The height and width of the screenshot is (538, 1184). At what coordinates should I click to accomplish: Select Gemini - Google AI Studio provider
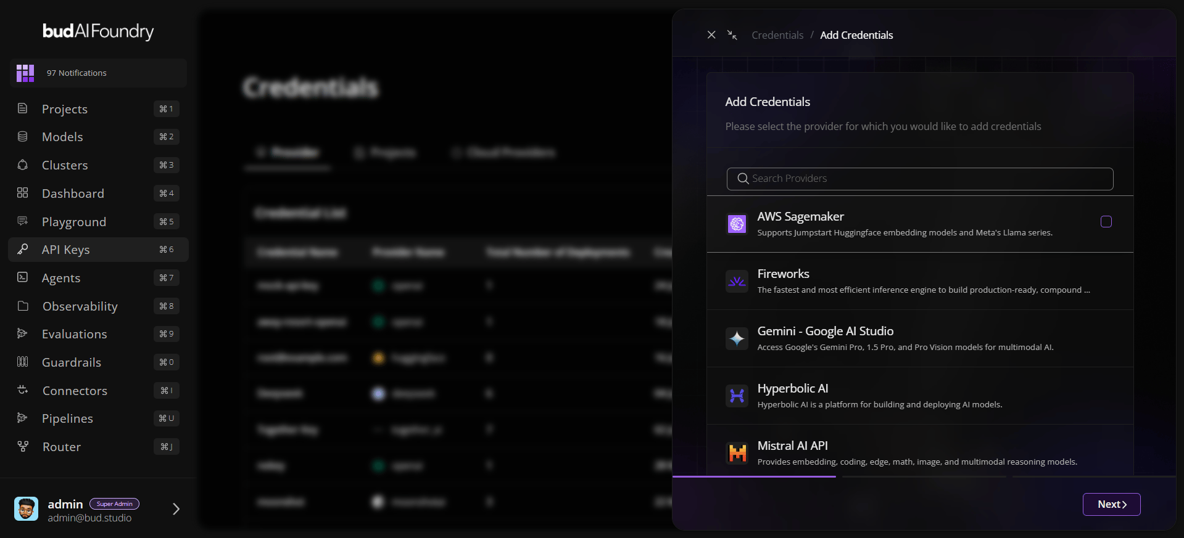(920, 338)
